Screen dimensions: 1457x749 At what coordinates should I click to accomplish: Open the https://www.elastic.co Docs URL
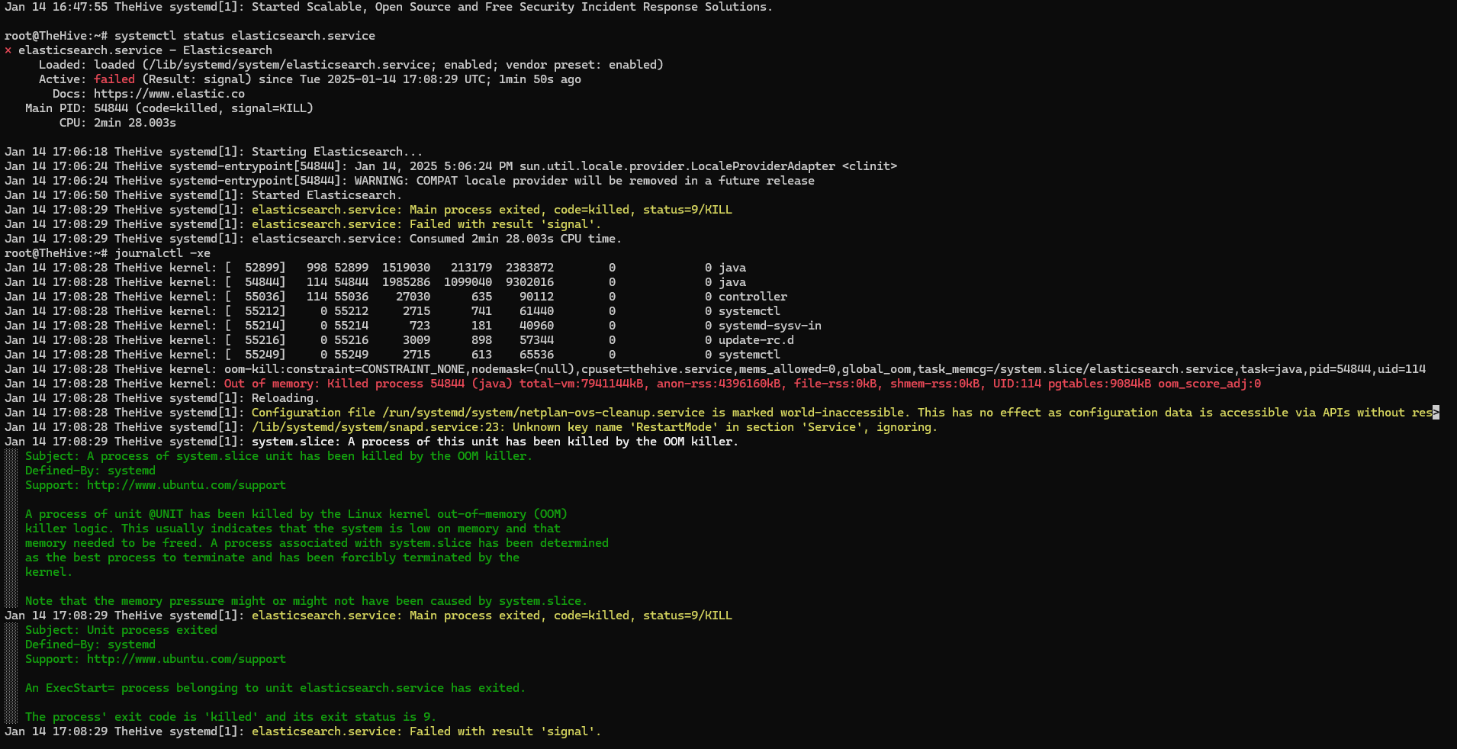click(169, 94)
